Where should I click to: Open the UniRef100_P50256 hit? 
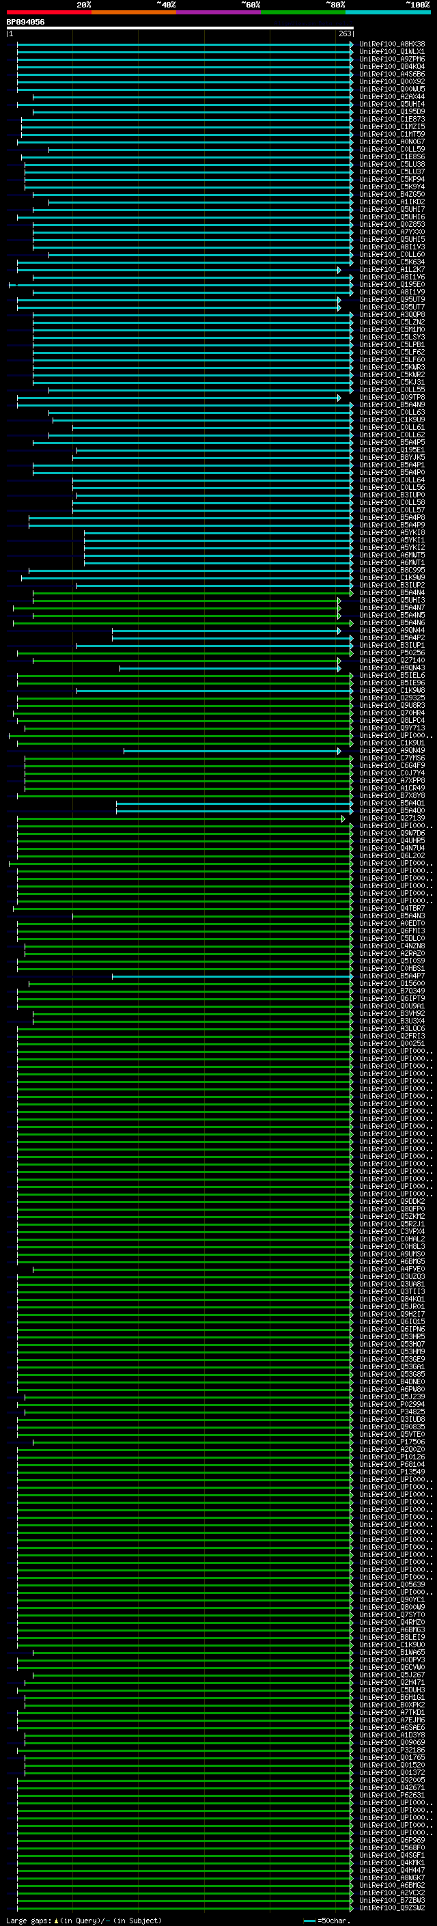pyautogui.click(x=392, y=653)
